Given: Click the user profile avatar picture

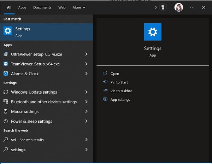Looking at the screenshot, I should [179, 7].
